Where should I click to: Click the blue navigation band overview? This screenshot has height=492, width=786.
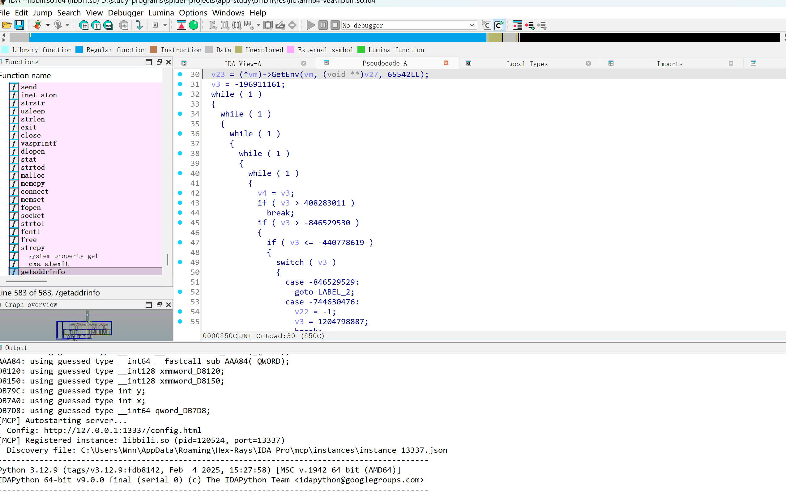pos(257,37)
